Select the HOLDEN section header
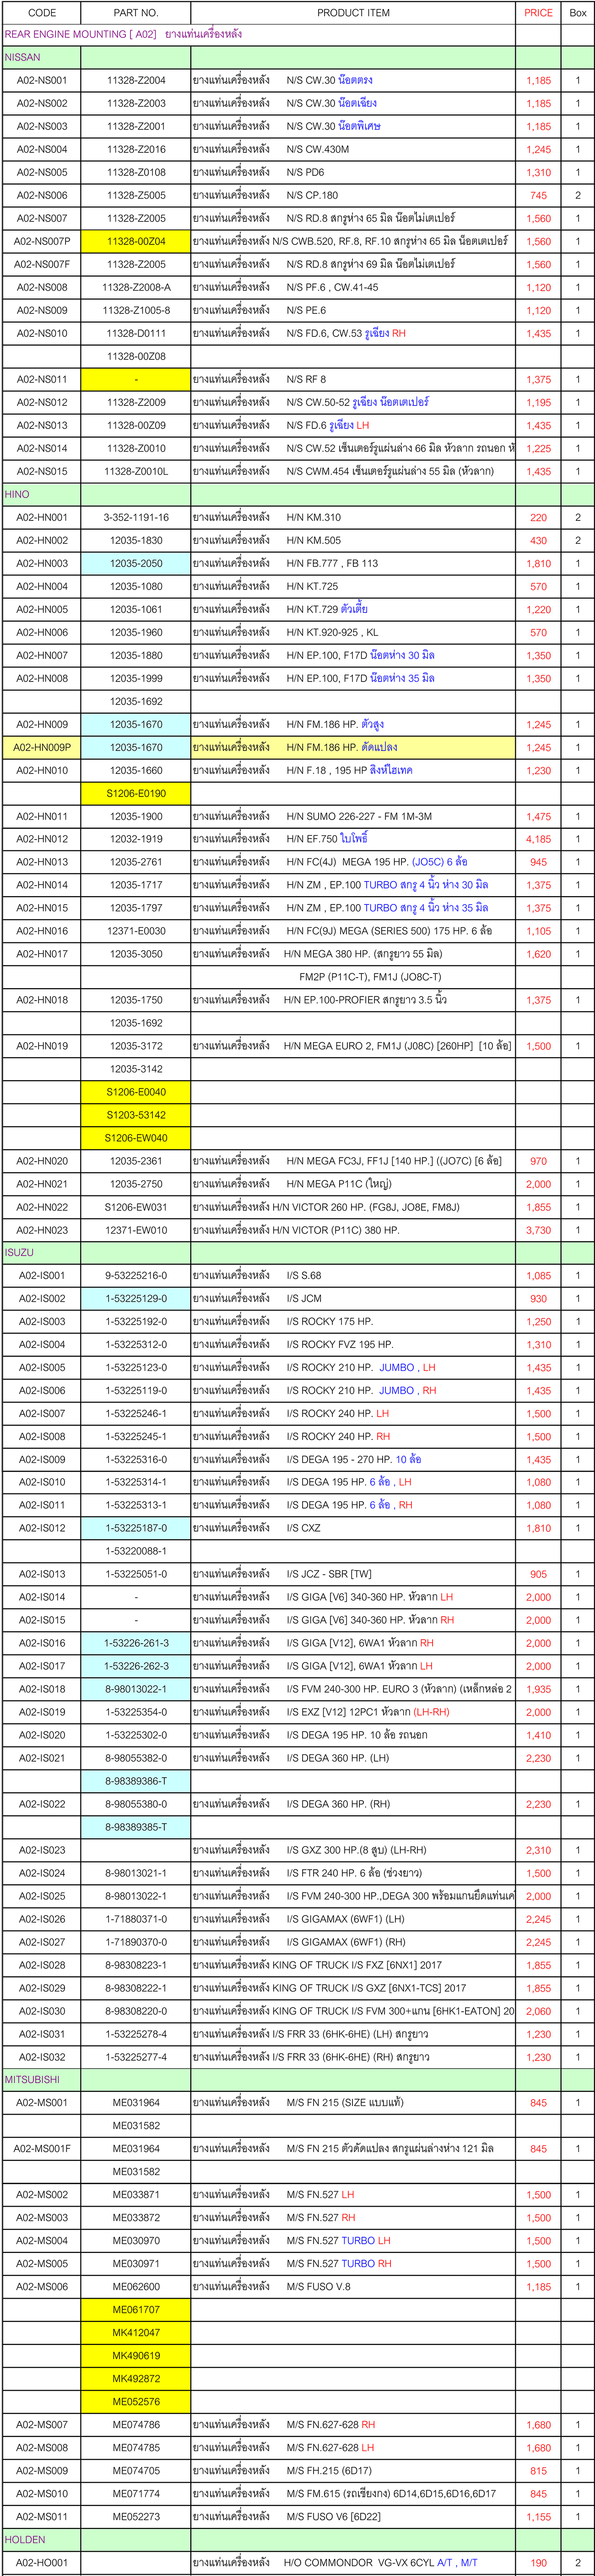This screenshot has width=595, height=2576. click(298, 2539)
